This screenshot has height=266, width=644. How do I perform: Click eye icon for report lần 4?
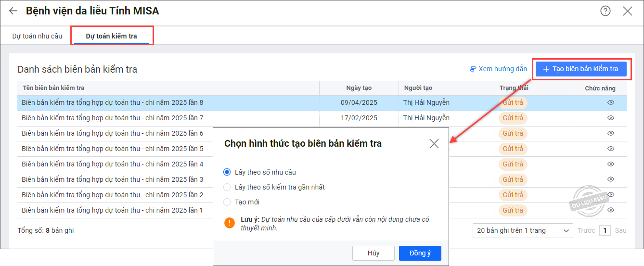[x=610, y=164]
